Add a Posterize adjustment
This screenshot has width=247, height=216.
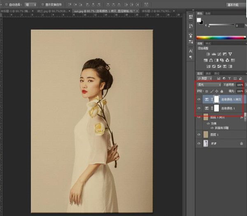(214, 66)
